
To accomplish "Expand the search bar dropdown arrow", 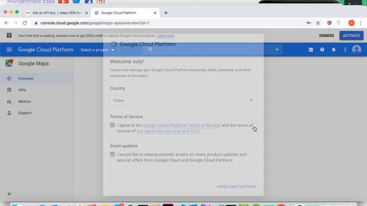I will (276, 50).
